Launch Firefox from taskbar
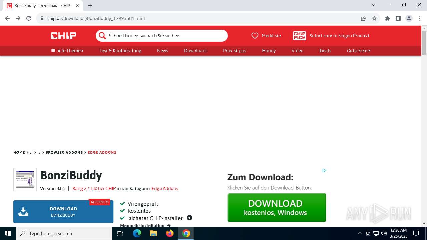The height and width of the screenshot is (240, 427). pyautogui.click(x=170, y=233)
